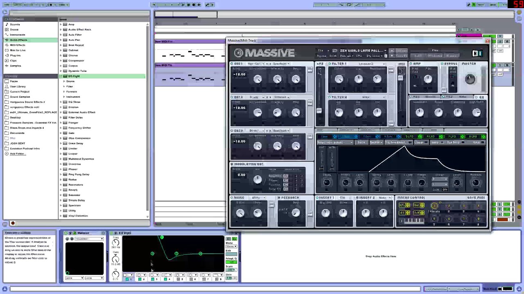Expand the Compressor device in browser
Viewport: 524px width, 294px height.
click(61, 61)
